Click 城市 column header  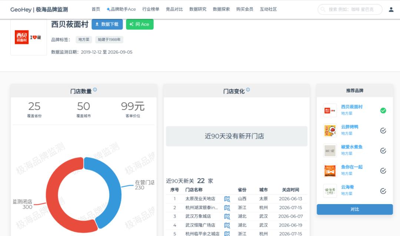[x=263, y=190]
